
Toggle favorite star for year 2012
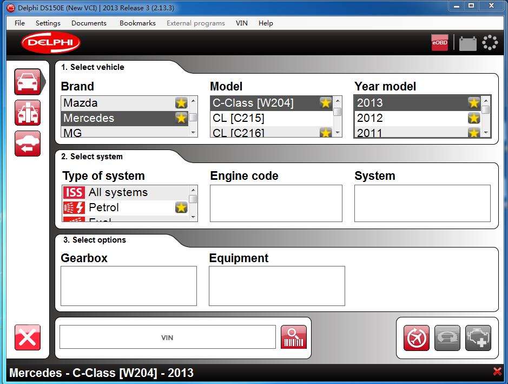474,118
